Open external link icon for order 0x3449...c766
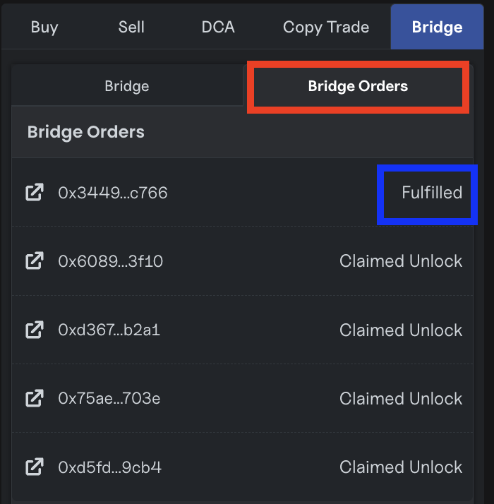This screenshot has height=504, width=494. coord(34,192)
